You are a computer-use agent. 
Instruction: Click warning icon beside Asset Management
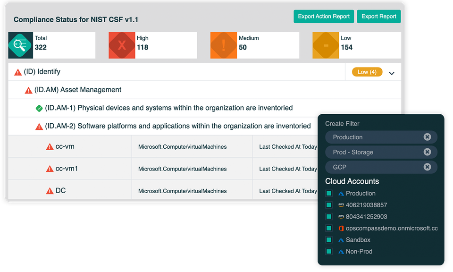click(29, 90)
